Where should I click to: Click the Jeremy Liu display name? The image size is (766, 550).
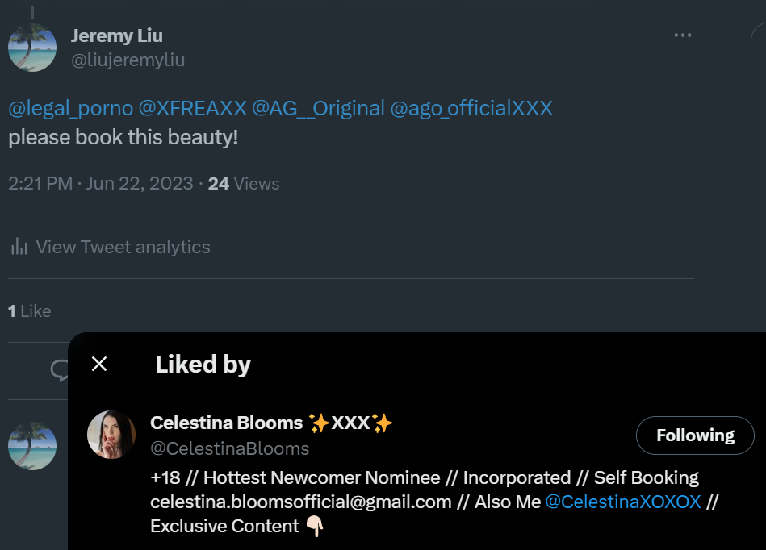(116, 35)
